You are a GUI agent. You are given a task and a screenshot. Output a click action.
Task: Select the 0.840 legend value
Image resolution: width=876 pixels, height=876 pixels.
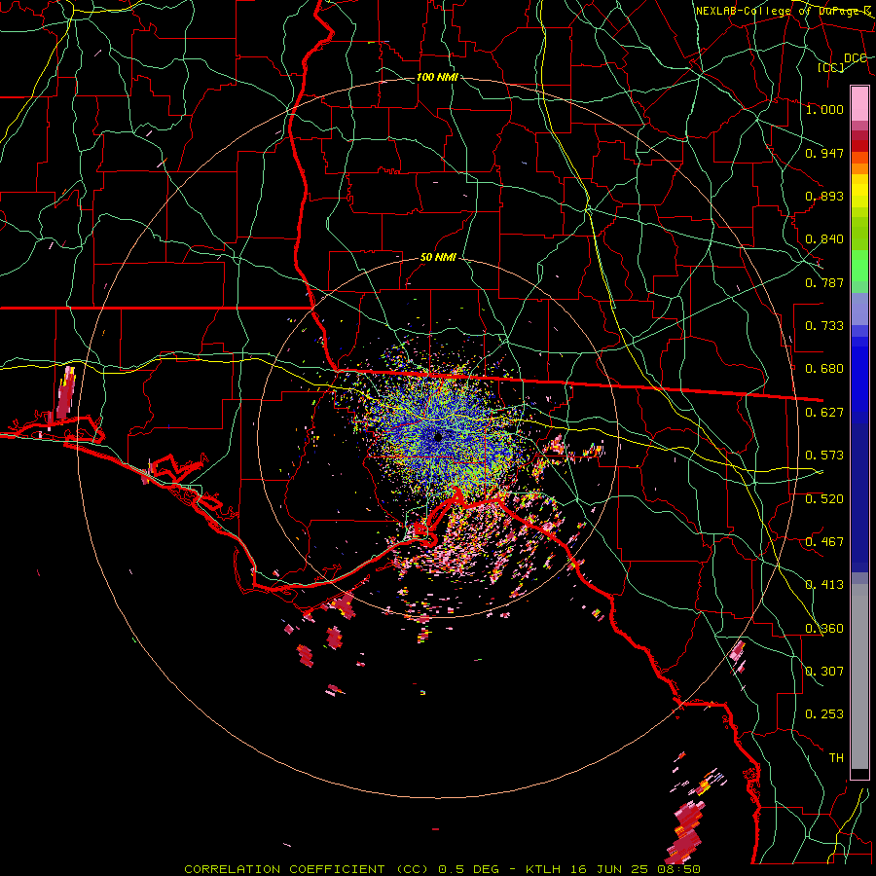click(x=824, y=239)
